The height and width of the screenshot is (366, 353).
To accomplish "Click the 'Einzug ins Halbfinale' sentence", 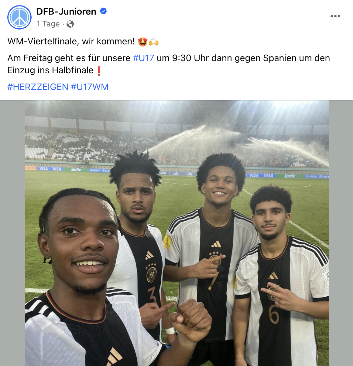I will (50, 70).
